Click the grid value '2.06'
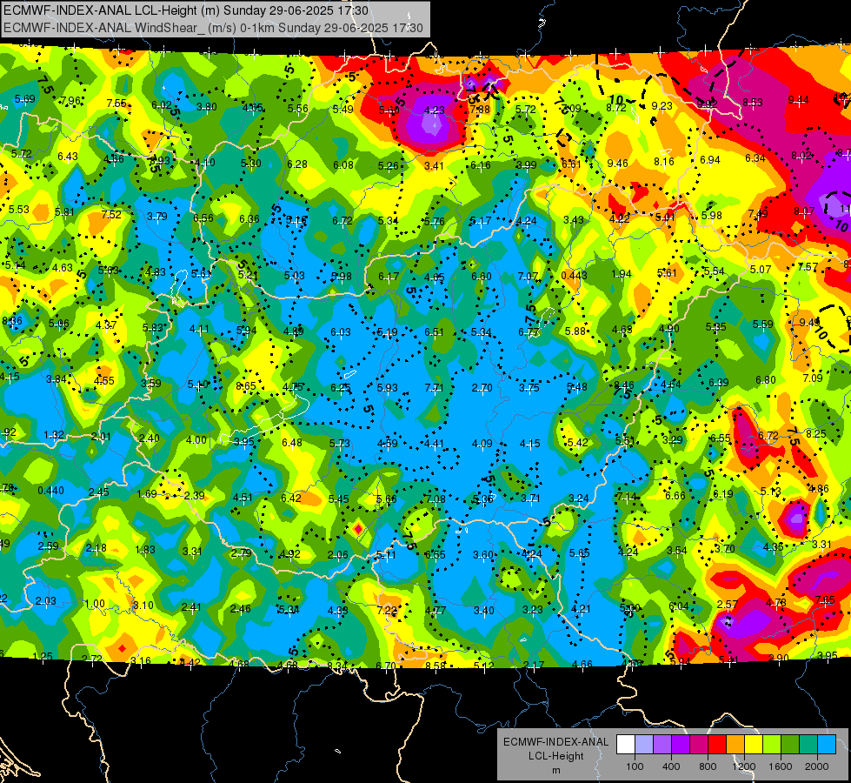851x783 pixels. click(338, 555)
